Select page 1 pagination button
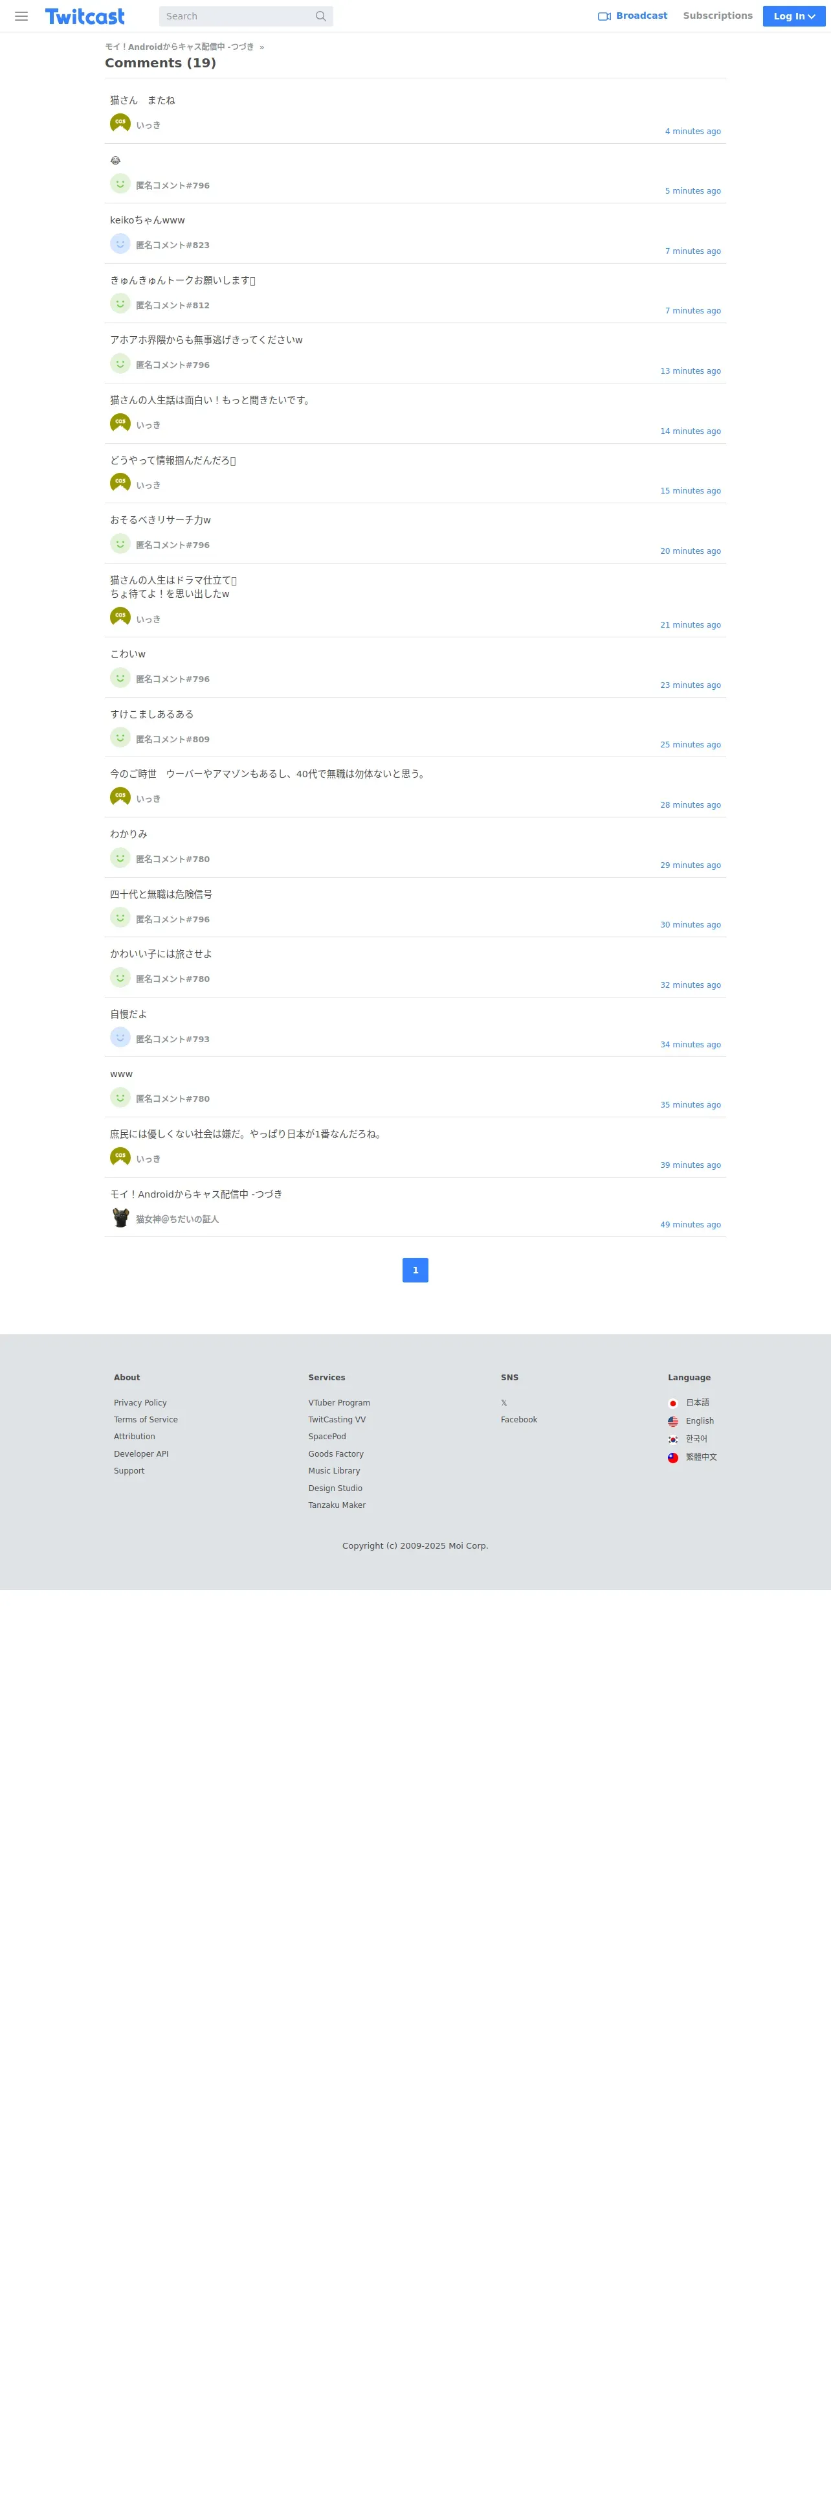The image size is (831, 2495). tap(415, 1270)
